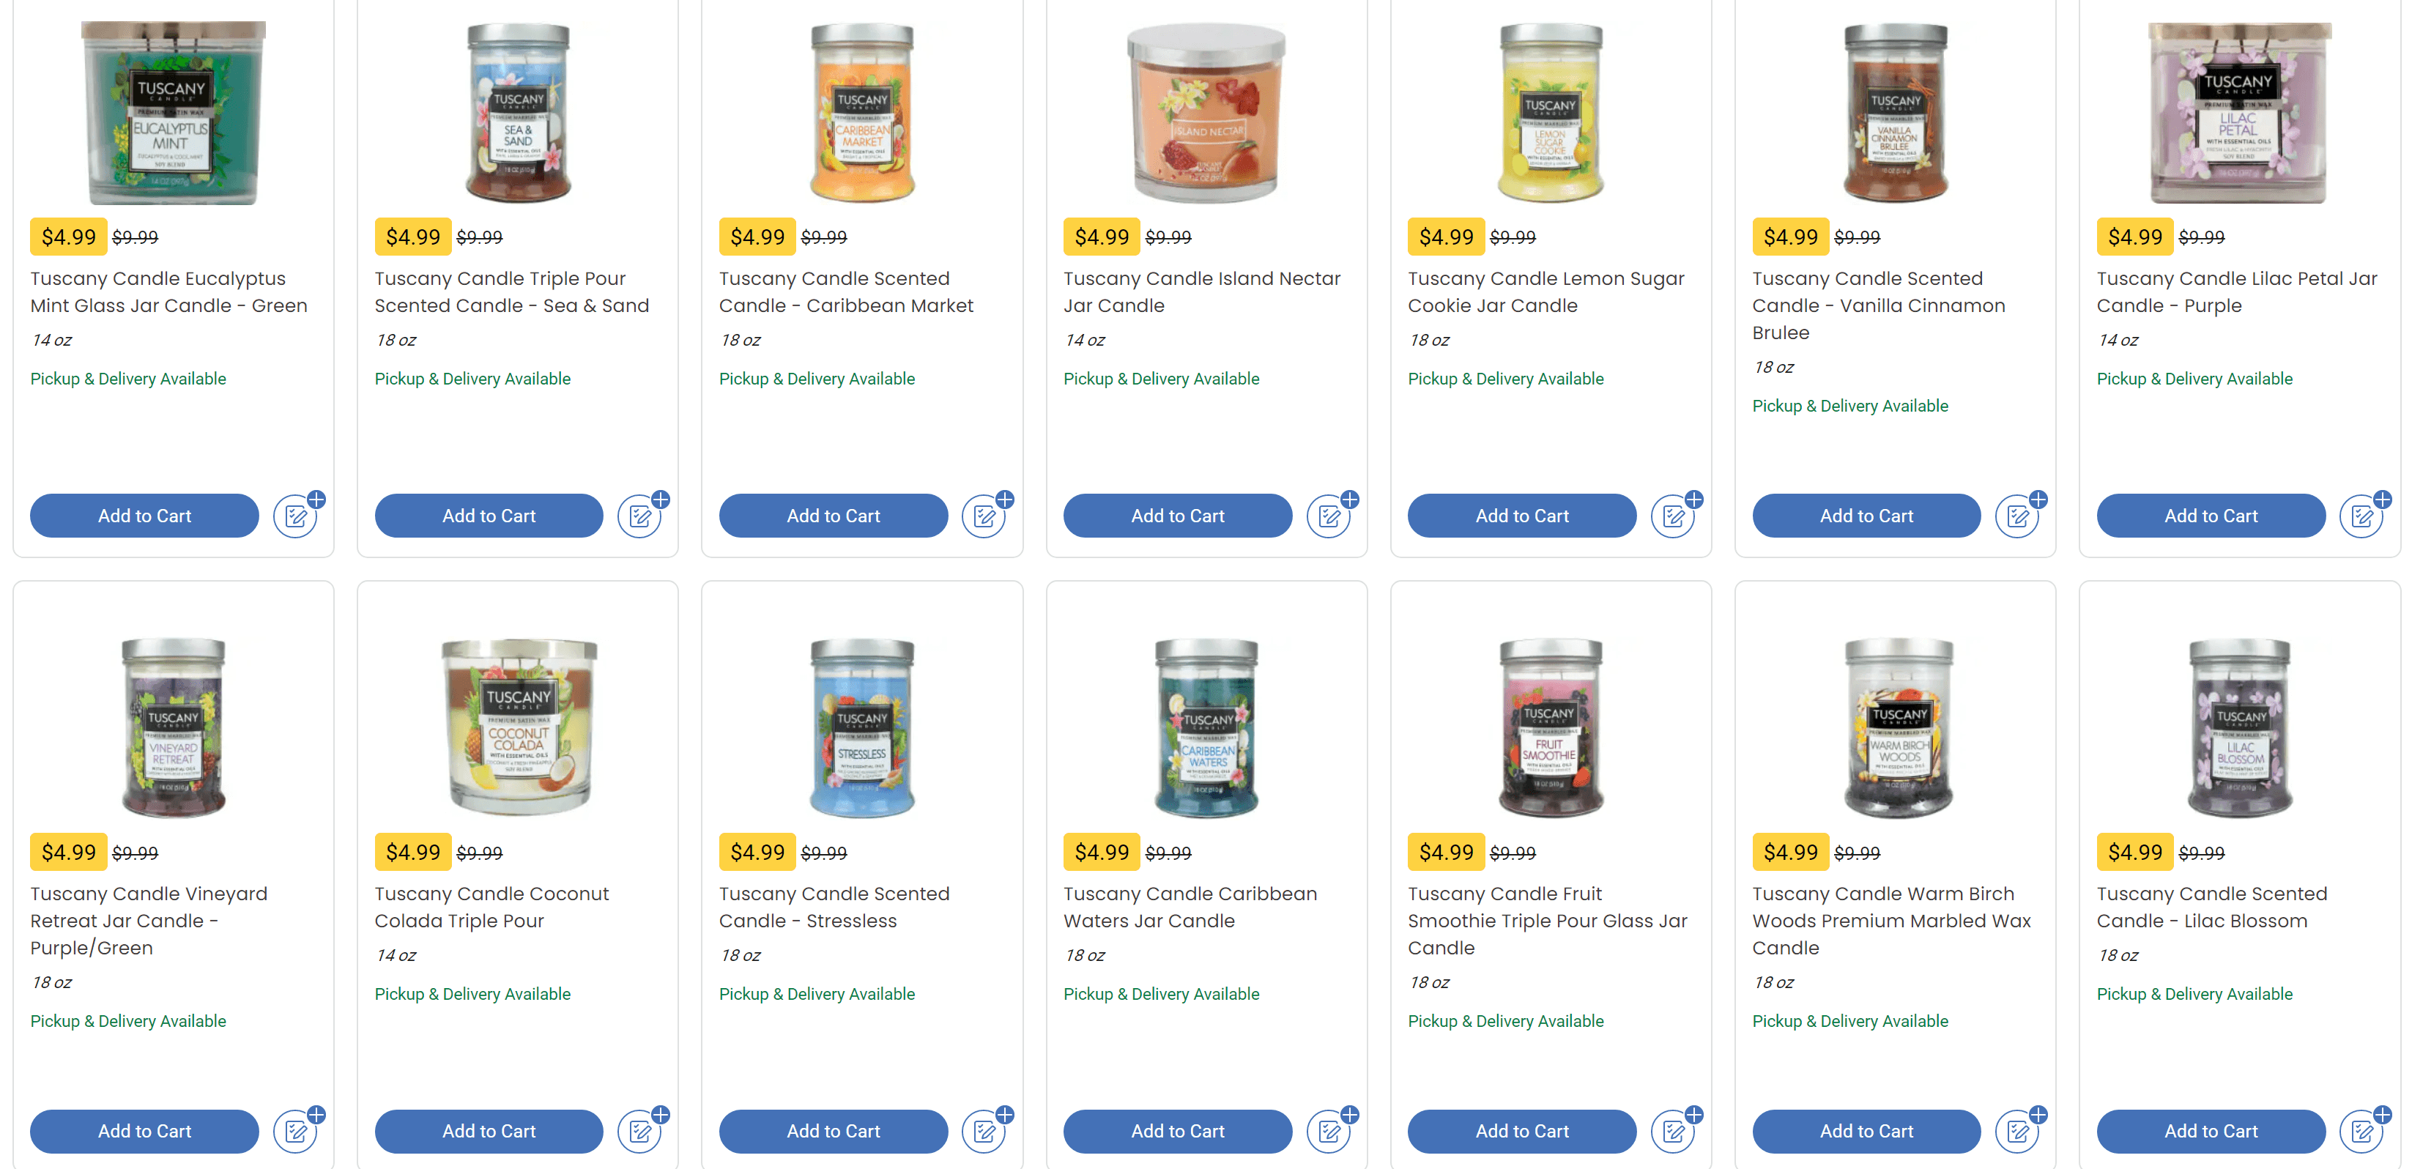Viewport: 2412px width, 1169px height.
Task: Click add-to-list icon for Eucalyptus Mint candle
Action: point(297,516)
